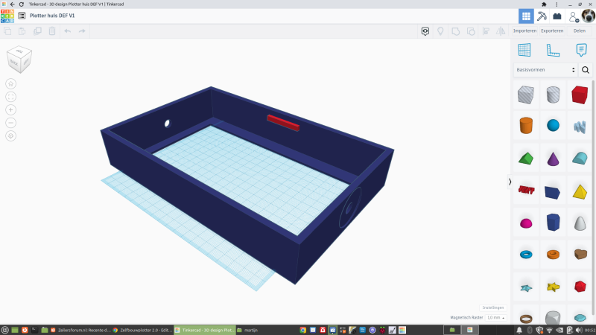Click the Align tool icon
Viewport: 596px width, 335px height.
(x=486, y=31)
